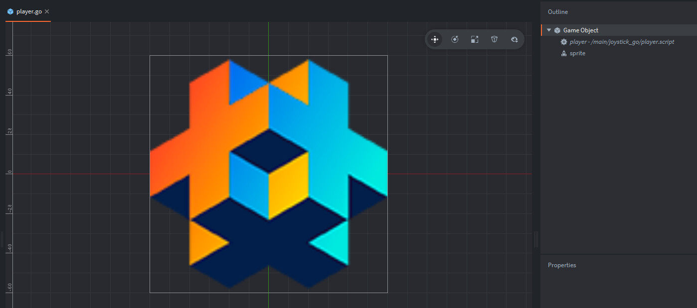Click the Outline panel header
Image resolution: width=697 pixels, height=308 pixels.
(558, 12)
